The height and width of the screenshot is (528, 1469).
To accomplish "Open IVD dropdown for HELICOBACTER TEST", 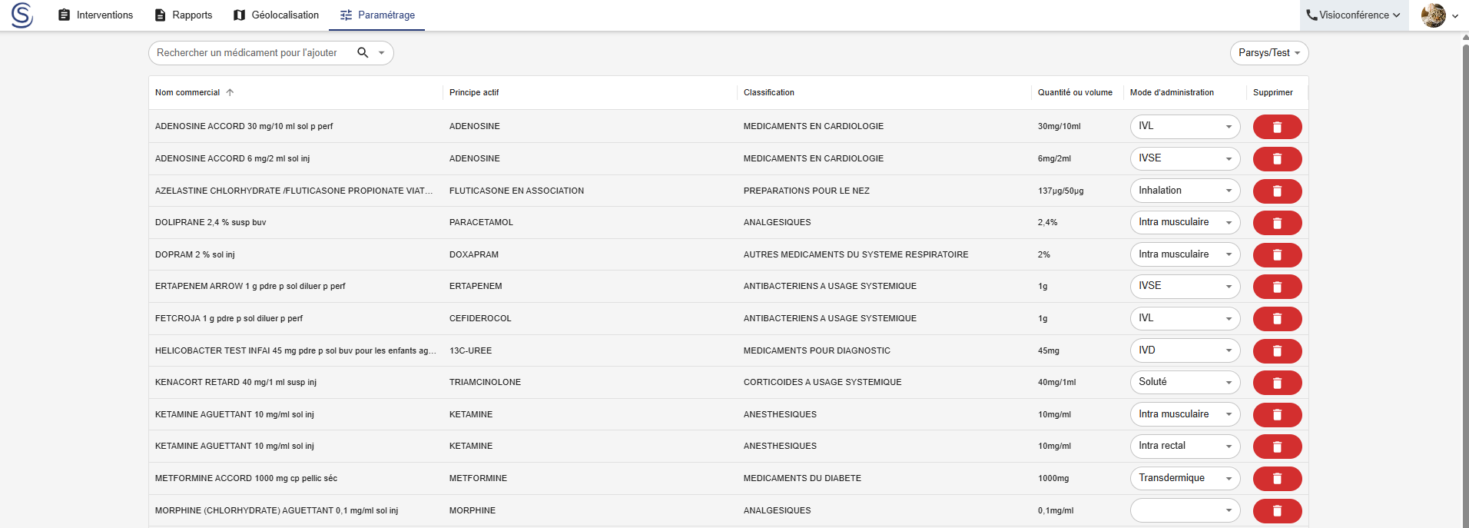I will 1185,351.
